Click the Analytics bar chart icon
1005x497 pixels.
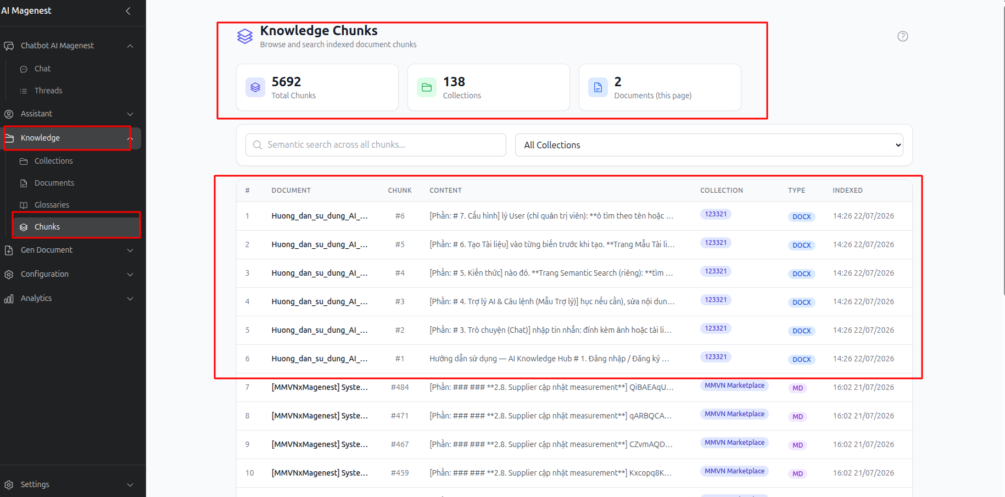(9, 299)
